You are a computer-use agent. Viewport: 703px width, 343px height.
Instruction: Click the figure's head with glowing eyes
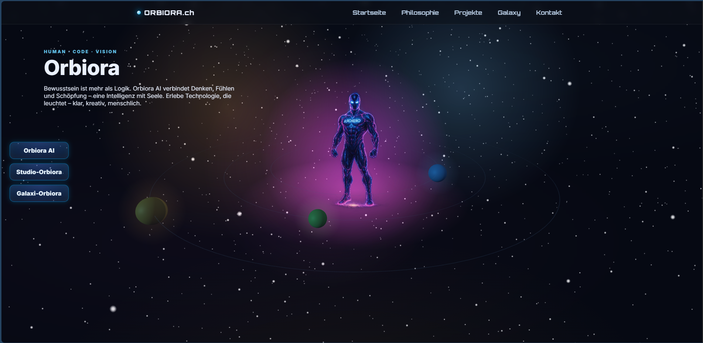[x=354, y=101]
